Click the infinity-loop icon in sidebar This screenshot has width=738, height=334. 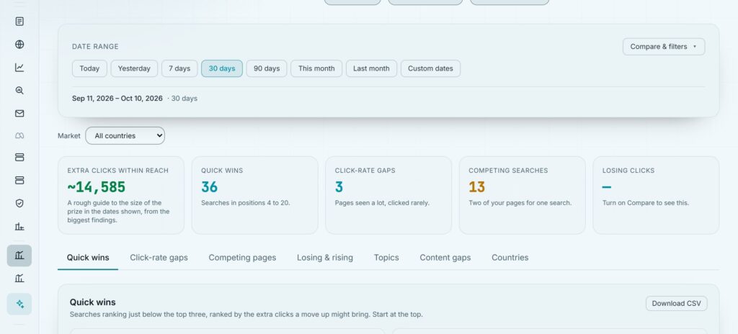19,135
